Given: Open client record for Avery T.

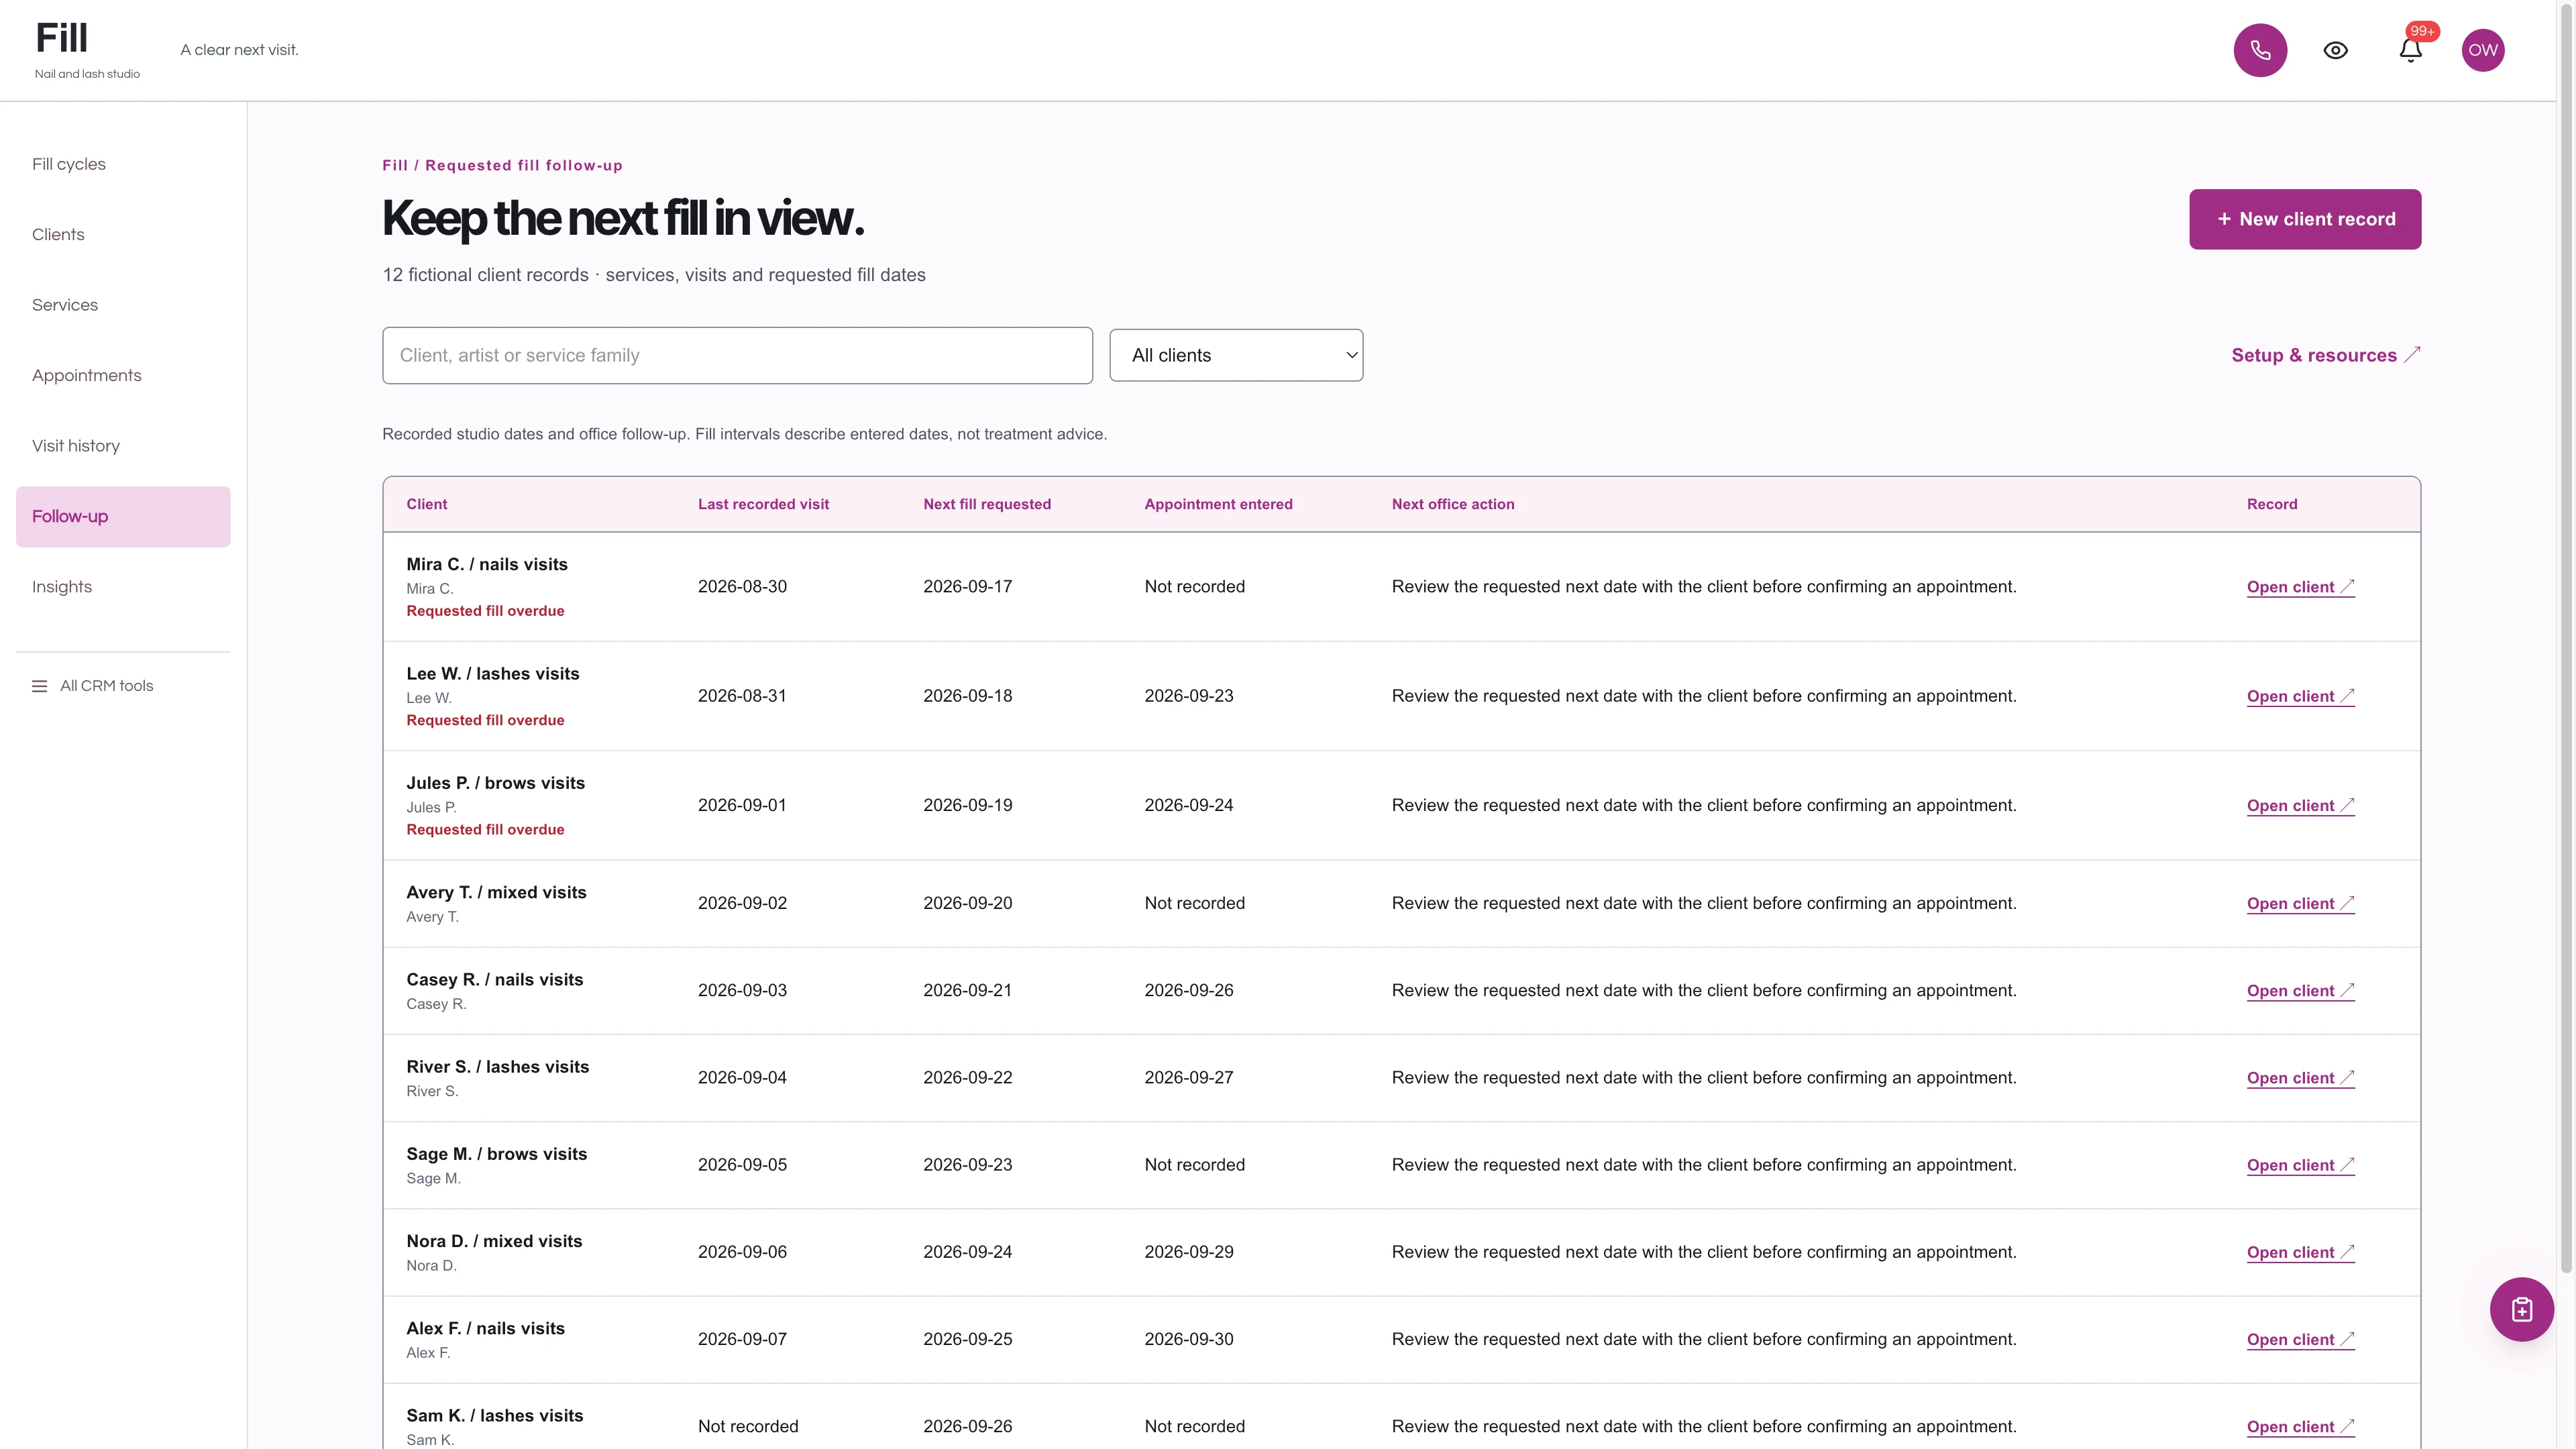Looking at the screenshot, I should point(2300,903).
